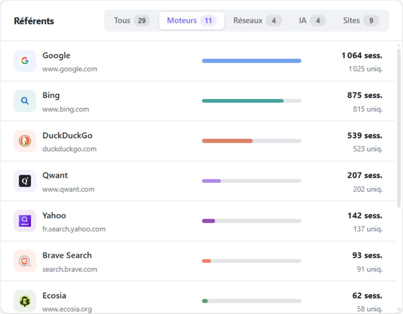Click the Brave Search sessions progress bar
This screenshot has width=403, height=314.
tap(252, 261)
